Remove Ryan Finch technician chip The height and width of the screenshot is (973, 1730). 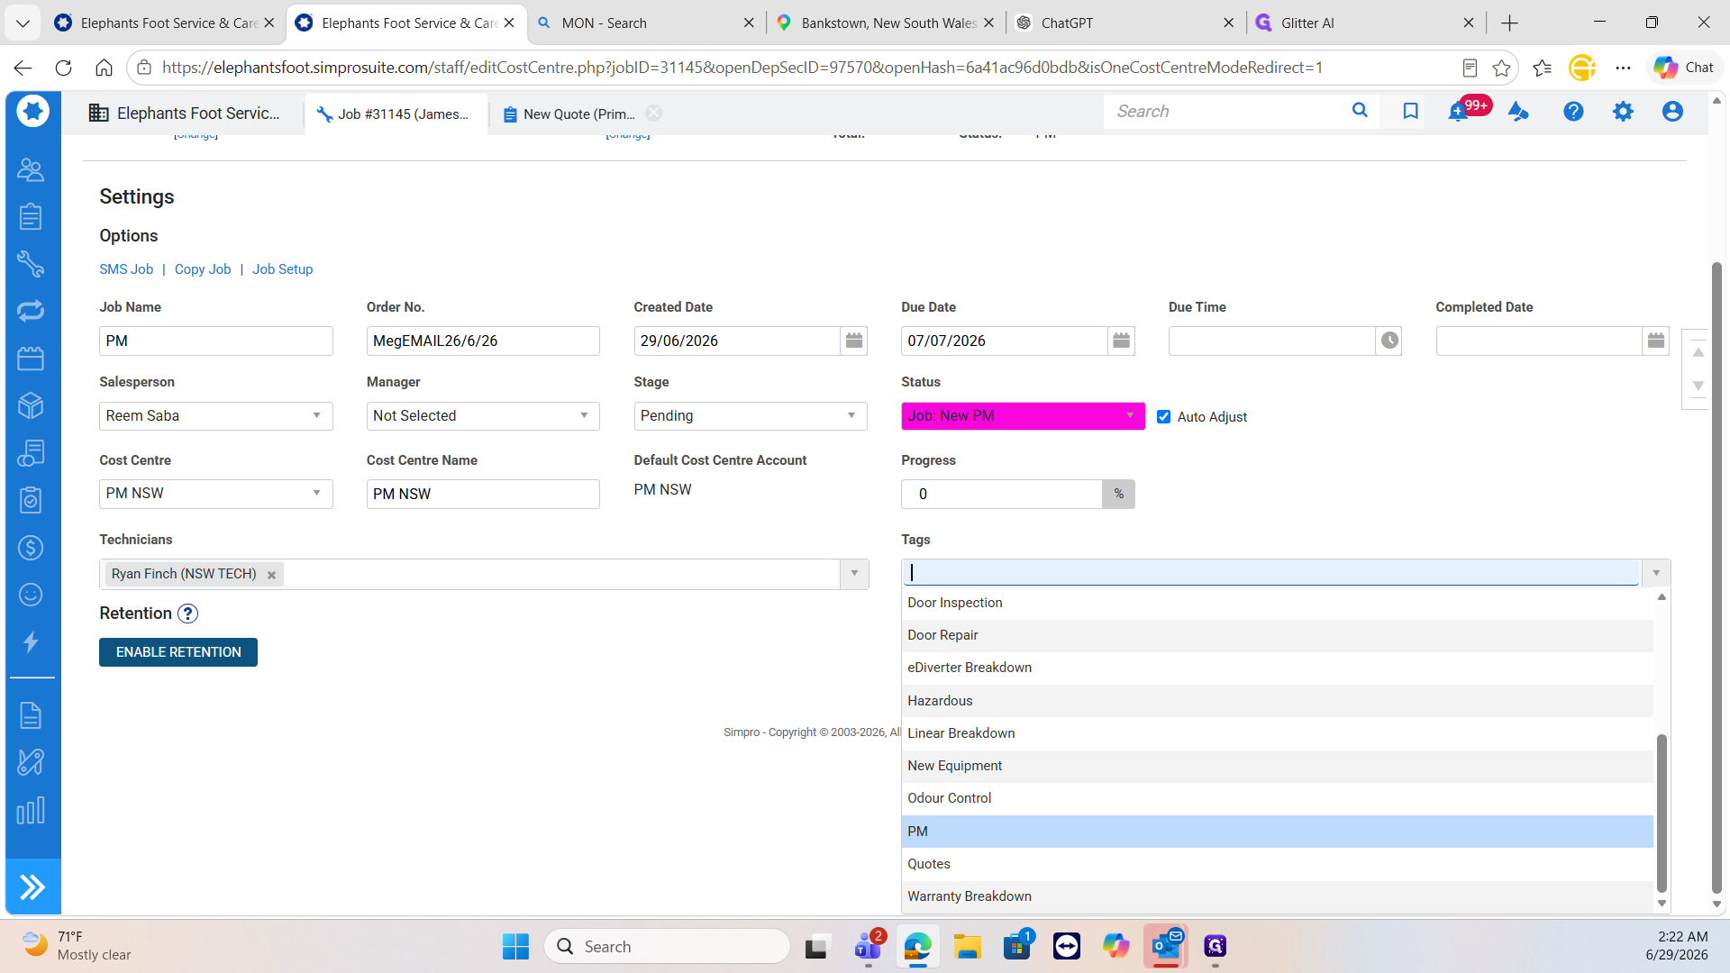click(x=271, y=575)
